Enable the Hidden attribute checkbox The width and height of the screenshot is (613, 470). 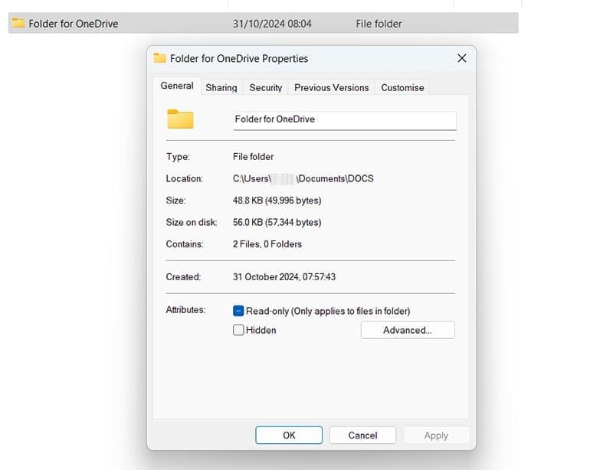[x=238, y=330]
